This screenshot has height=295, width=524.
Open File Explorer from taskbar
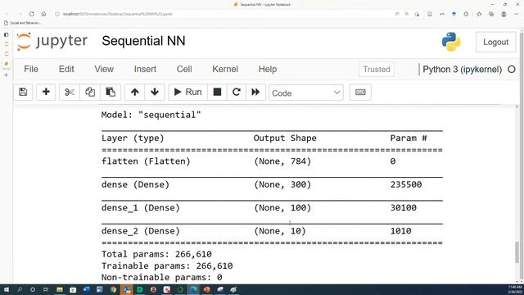(60, 289)
